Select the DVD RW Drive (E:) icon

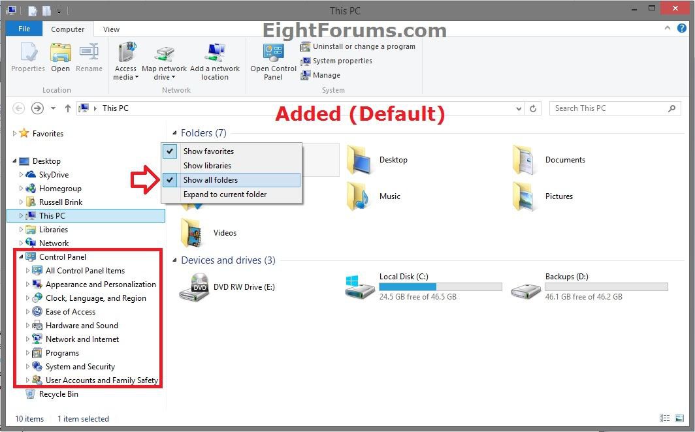coord(194,287)
